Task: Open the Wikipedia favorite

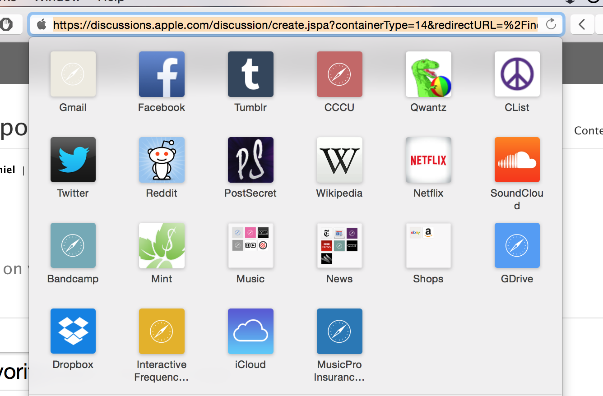Action: point(339,160)
